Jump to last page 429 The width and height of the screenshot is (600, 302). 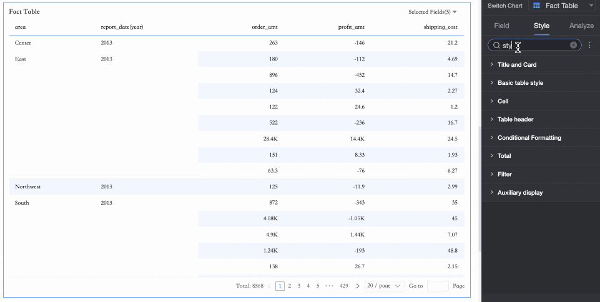(344, 286)
